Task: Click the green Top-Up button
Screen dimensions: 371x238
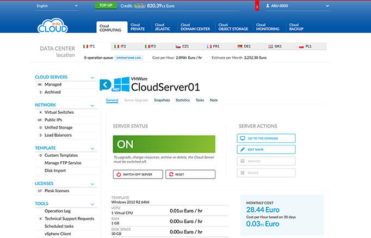Action: (x=106, y=5)
